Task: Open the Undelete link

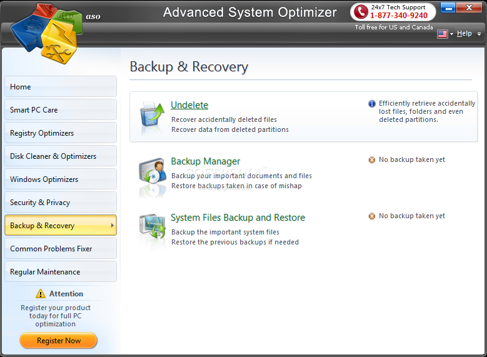Action: [189, 105]
